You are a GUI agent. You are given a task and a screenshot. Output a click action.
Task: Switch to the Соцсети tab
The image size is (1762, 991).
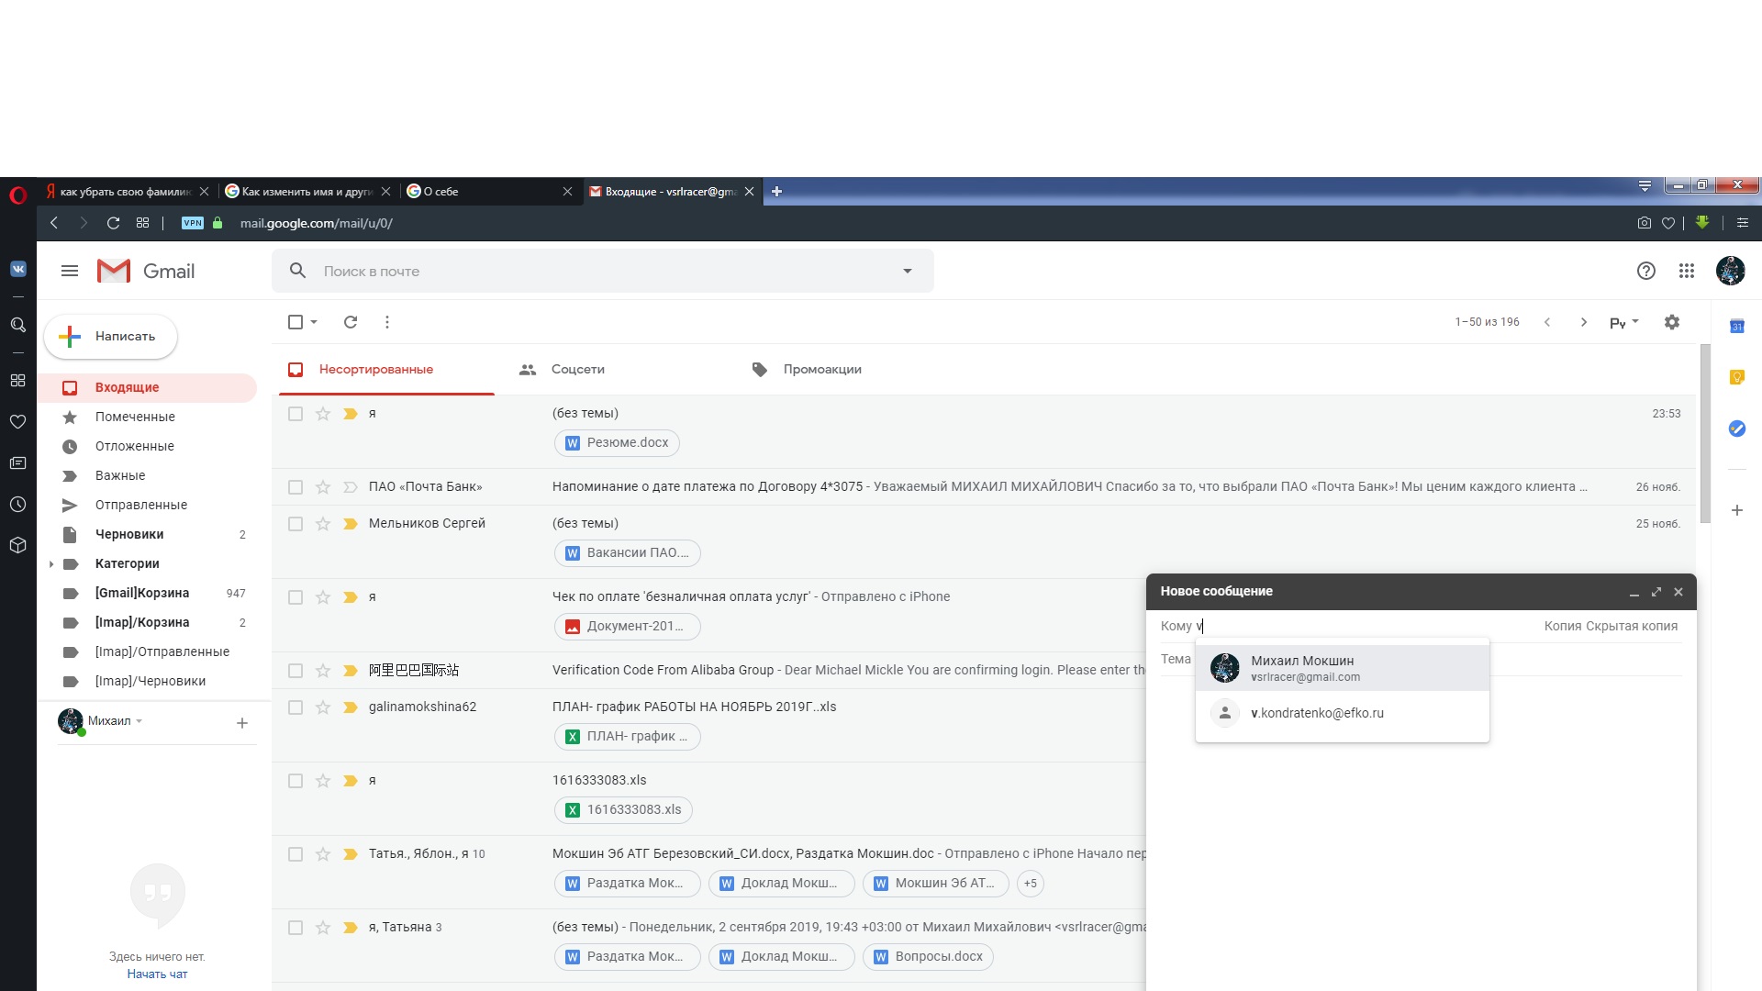577,369
